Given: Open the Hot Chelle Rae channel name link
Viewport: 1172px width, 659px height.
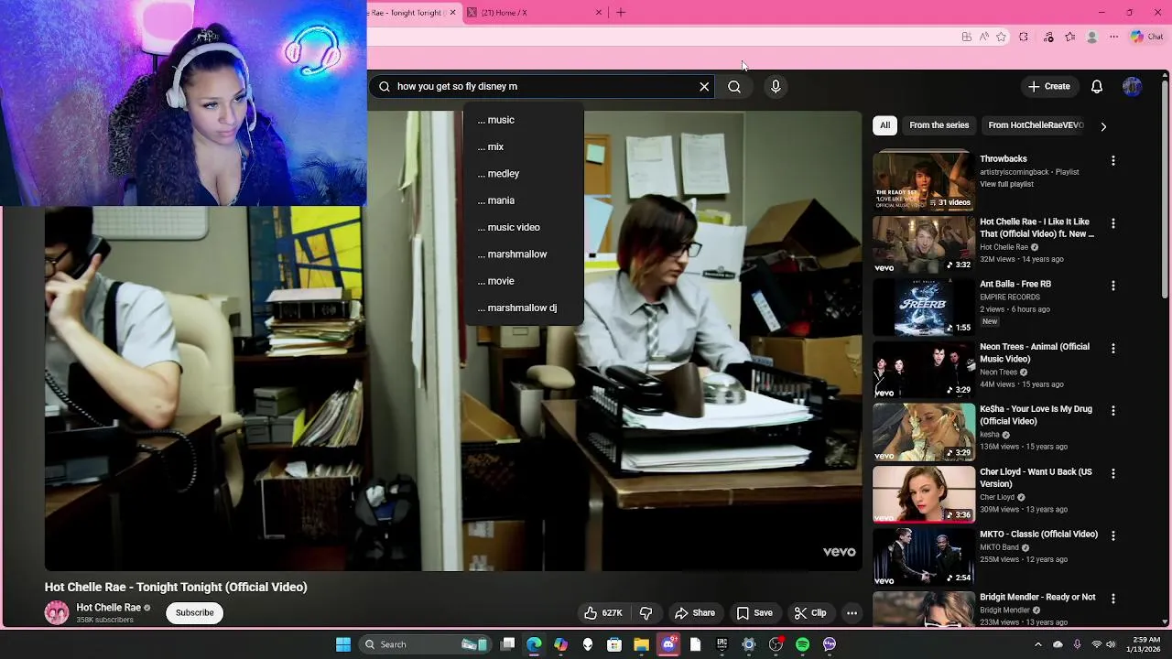Looking at the screenshot, I should (x=108, y=608).
